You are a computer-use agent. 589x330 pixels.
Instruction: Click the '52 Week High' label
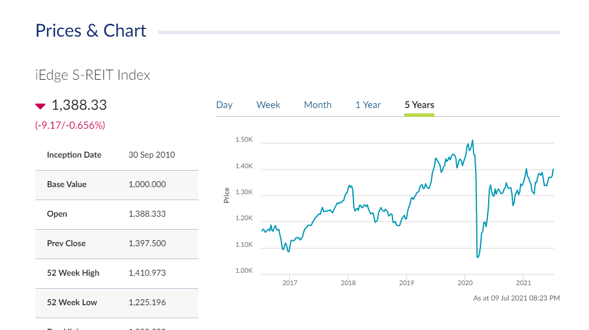point(73,273)
